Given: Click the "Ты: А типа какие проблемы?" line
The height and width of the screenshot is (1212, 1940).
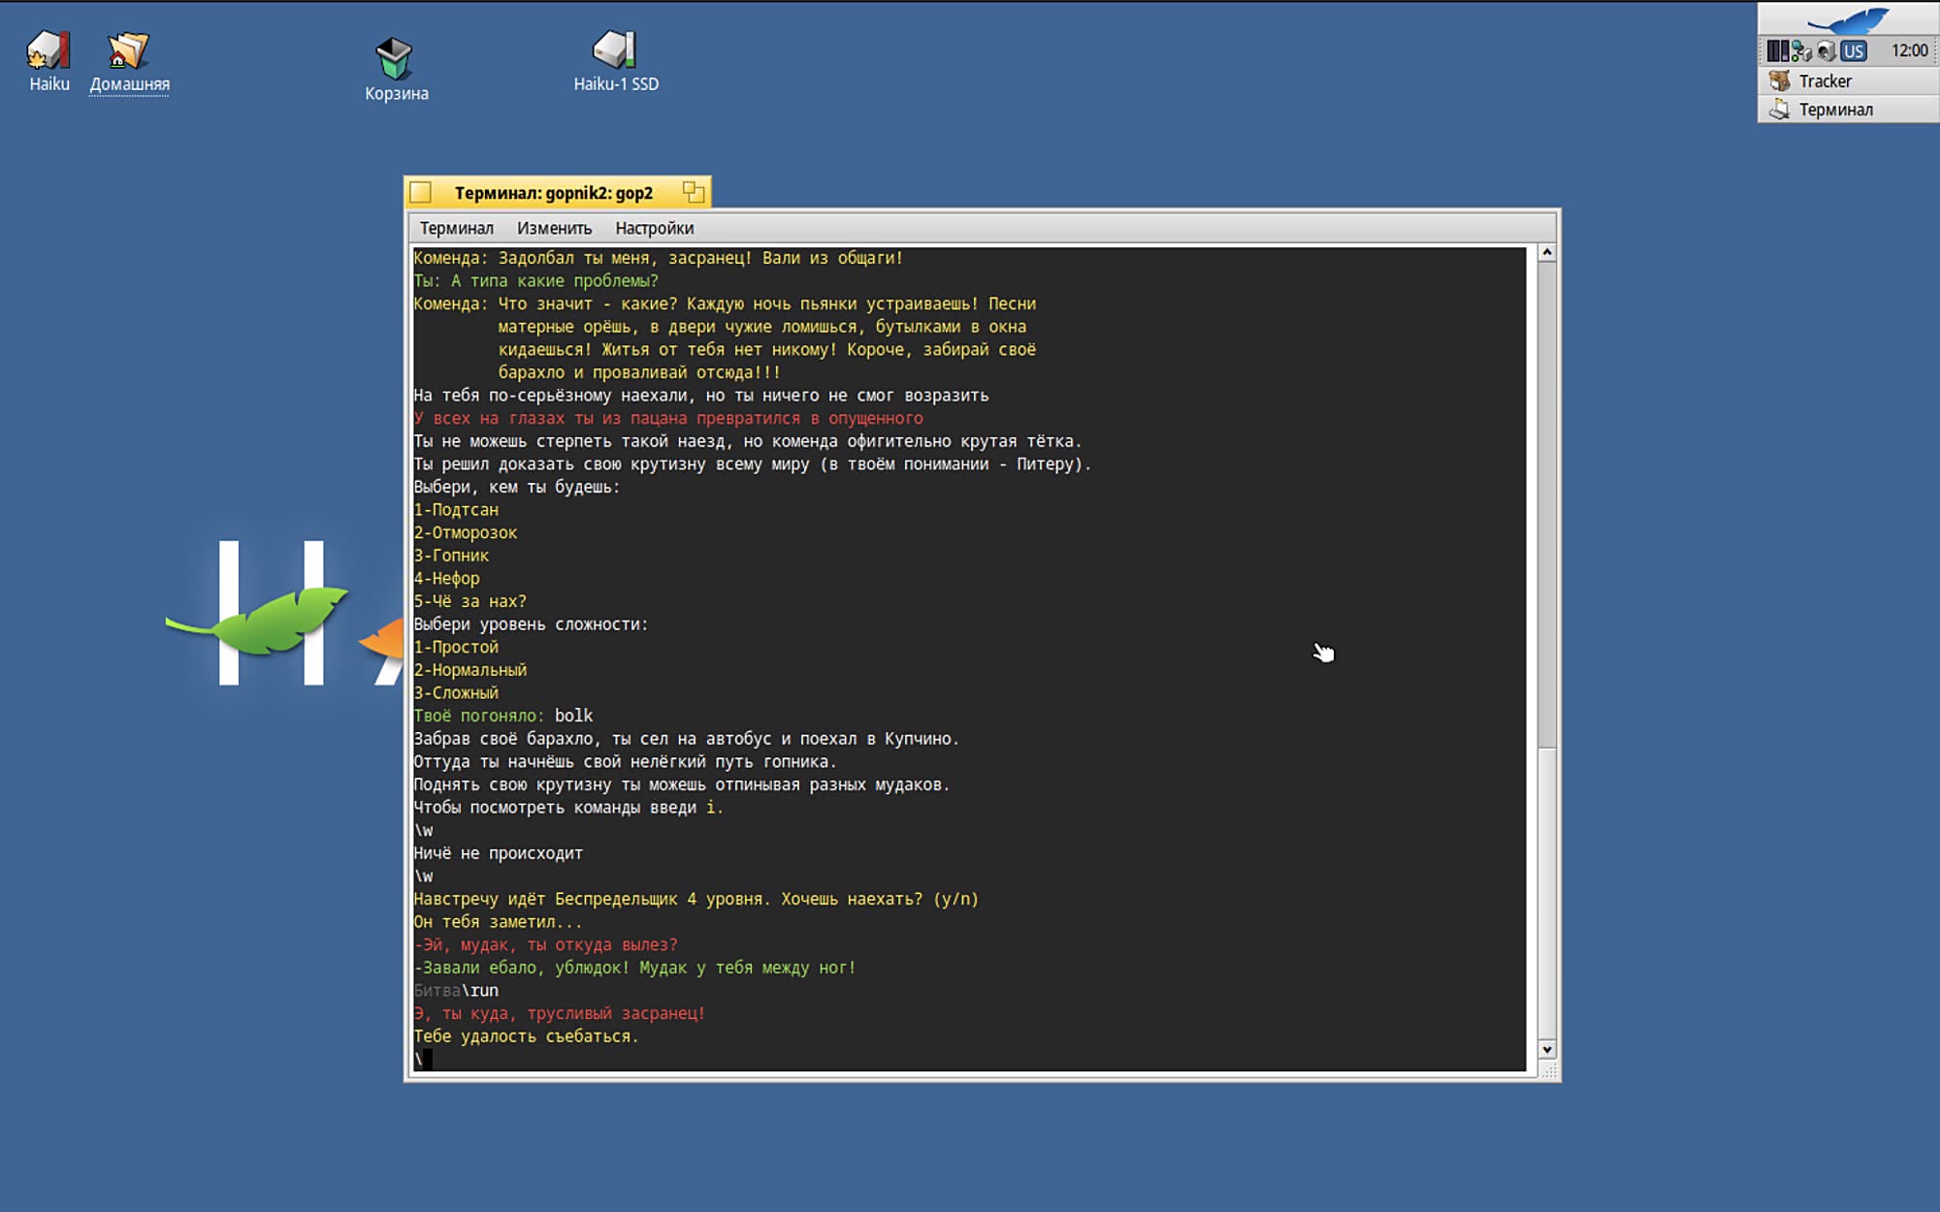Looking at the screenshot, I should (x=536, y=281).
